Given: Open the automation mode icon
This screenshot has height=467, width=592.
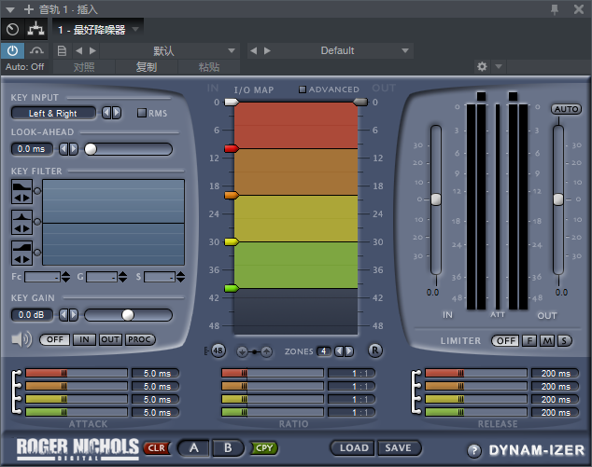Looking at the screenshot, I should pyautogui.click(x=36, y=50).
